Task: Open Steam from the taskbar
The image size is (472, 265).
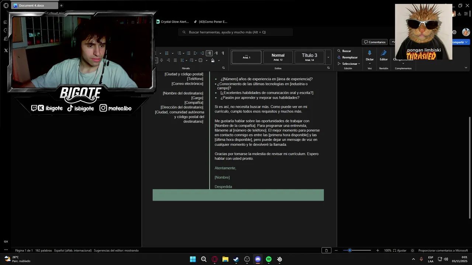Action: tap(236, 259)
